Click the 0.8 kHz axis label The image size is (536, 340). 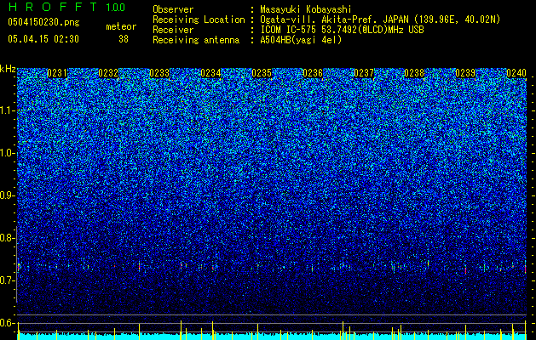pos(8,238)
